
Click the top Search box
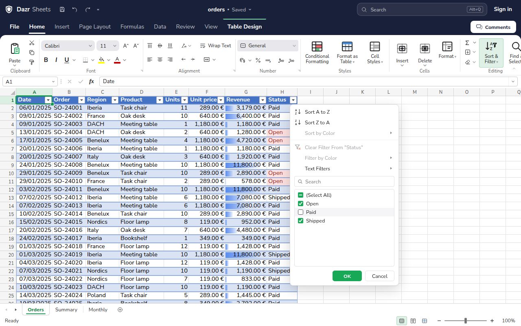coord(421,9)
